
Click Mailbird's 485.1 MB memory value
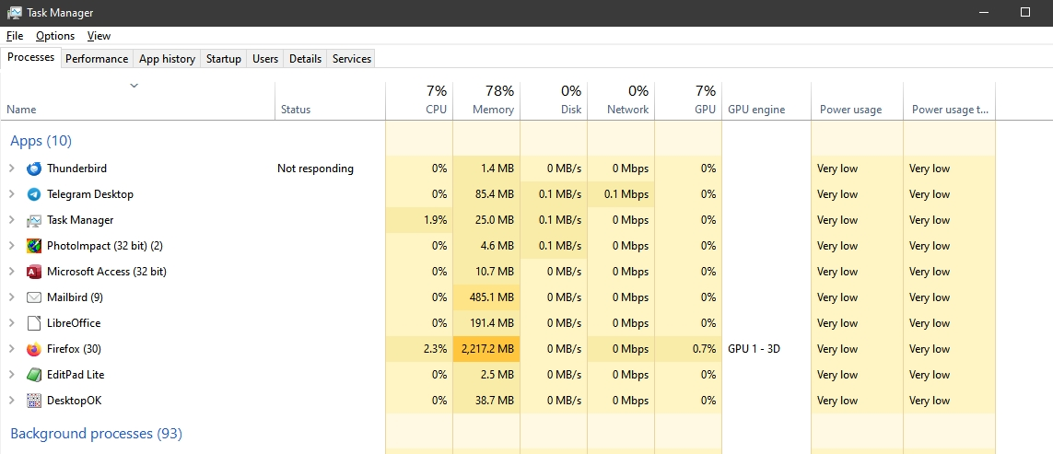[x=486, y=297]
